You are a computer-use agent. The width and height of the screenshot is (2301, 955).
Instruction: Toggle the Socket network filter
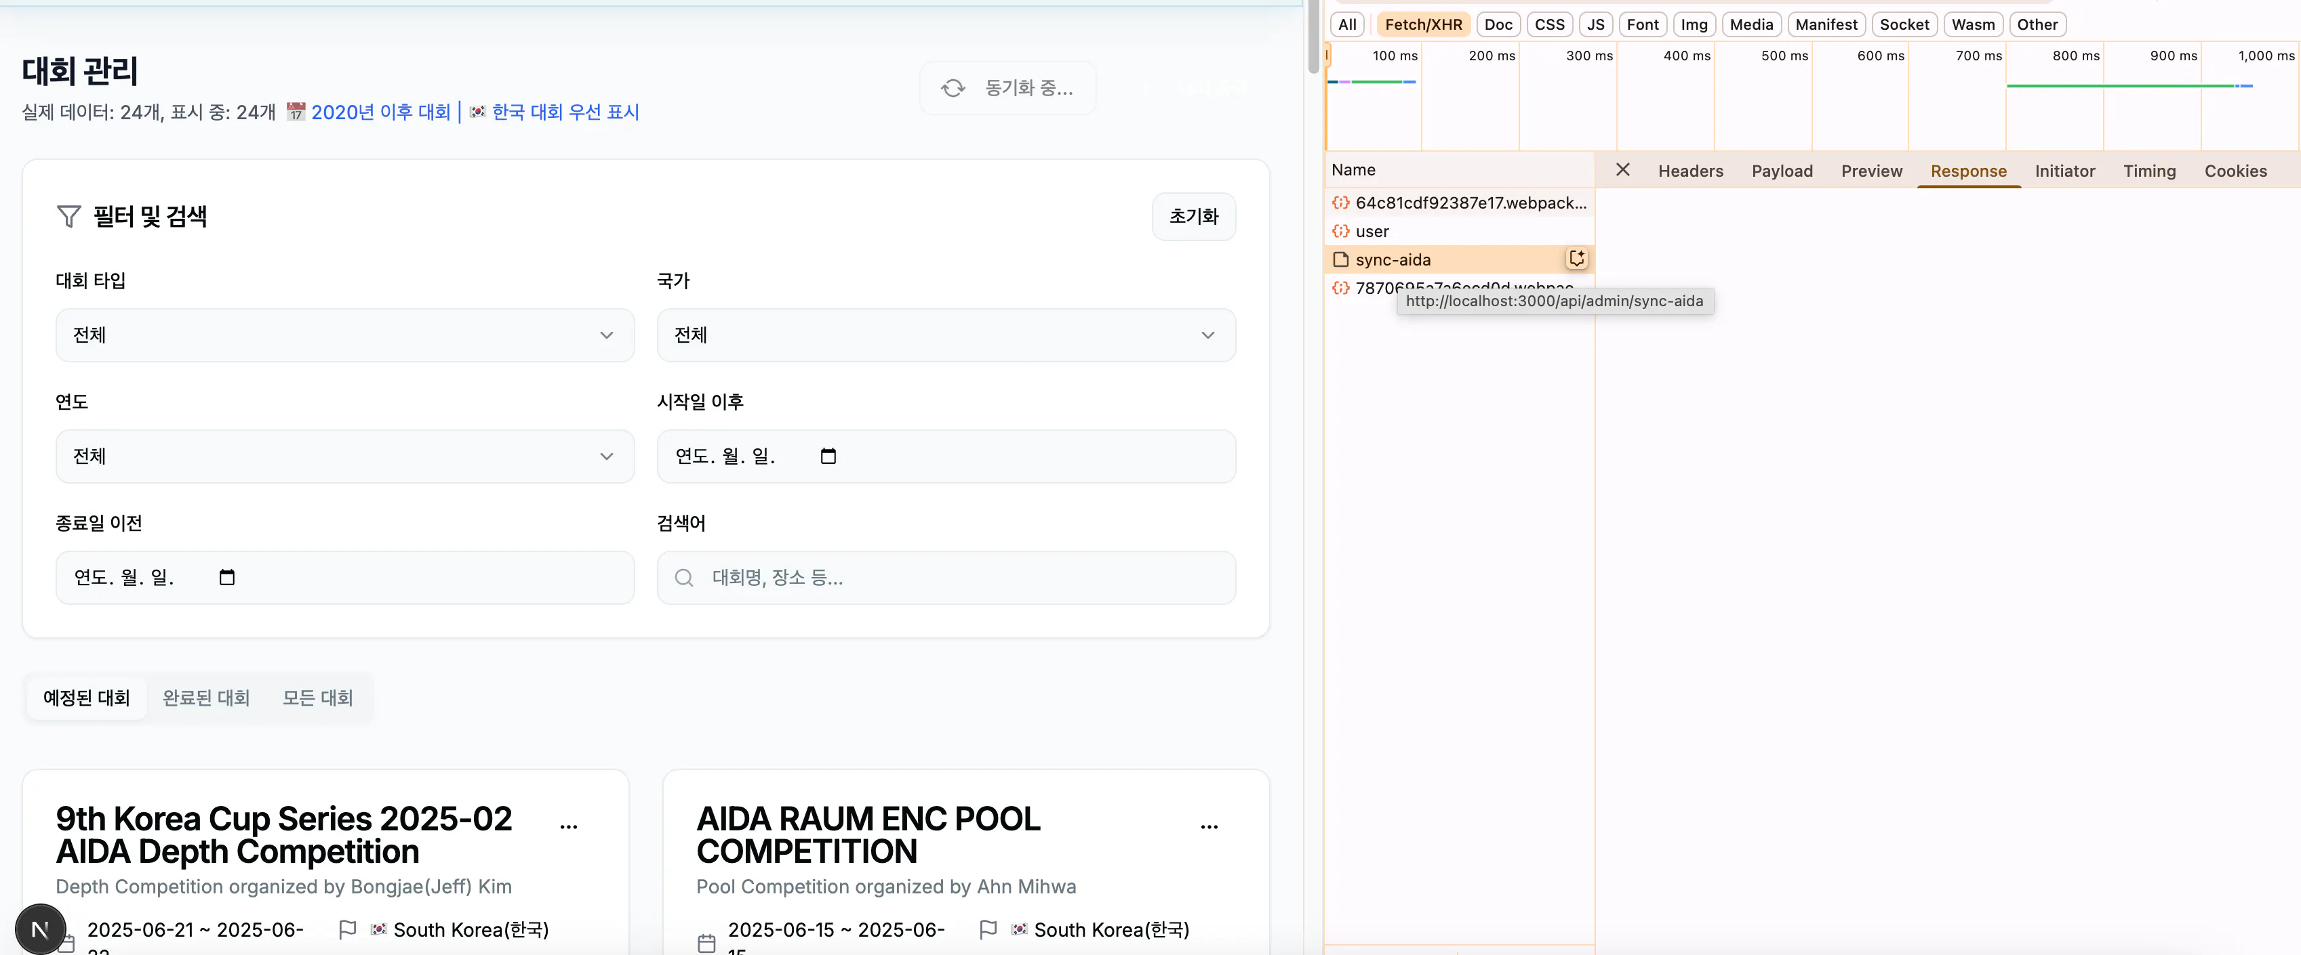tap(1904, 24)
